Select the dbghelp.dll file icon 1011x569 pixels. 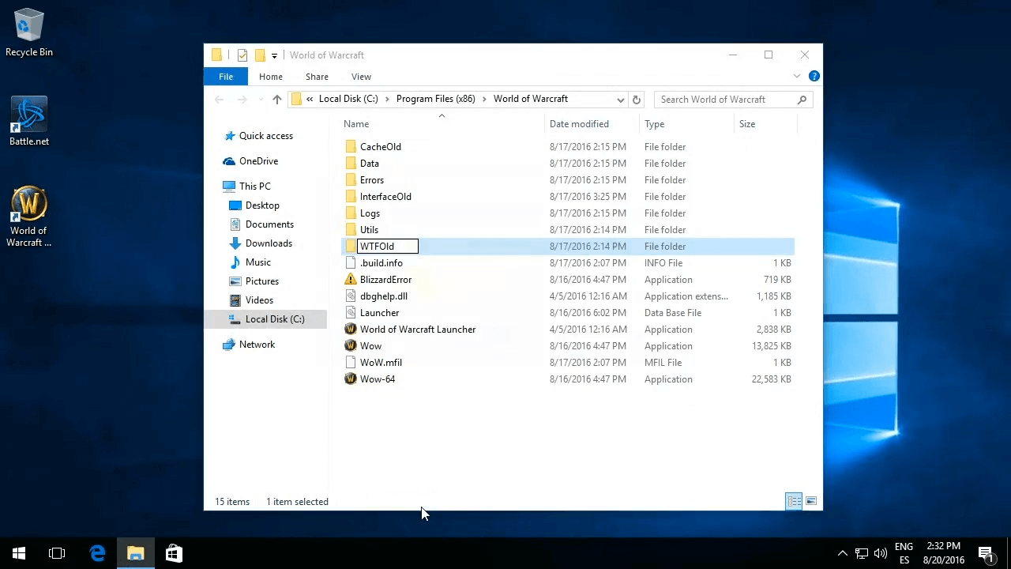351,296
